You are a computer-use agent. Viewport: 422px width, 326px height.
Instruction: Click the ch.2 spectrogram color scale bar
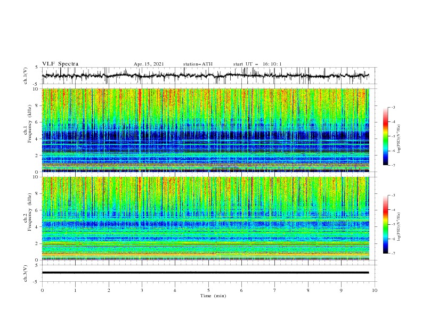(386, 224)
